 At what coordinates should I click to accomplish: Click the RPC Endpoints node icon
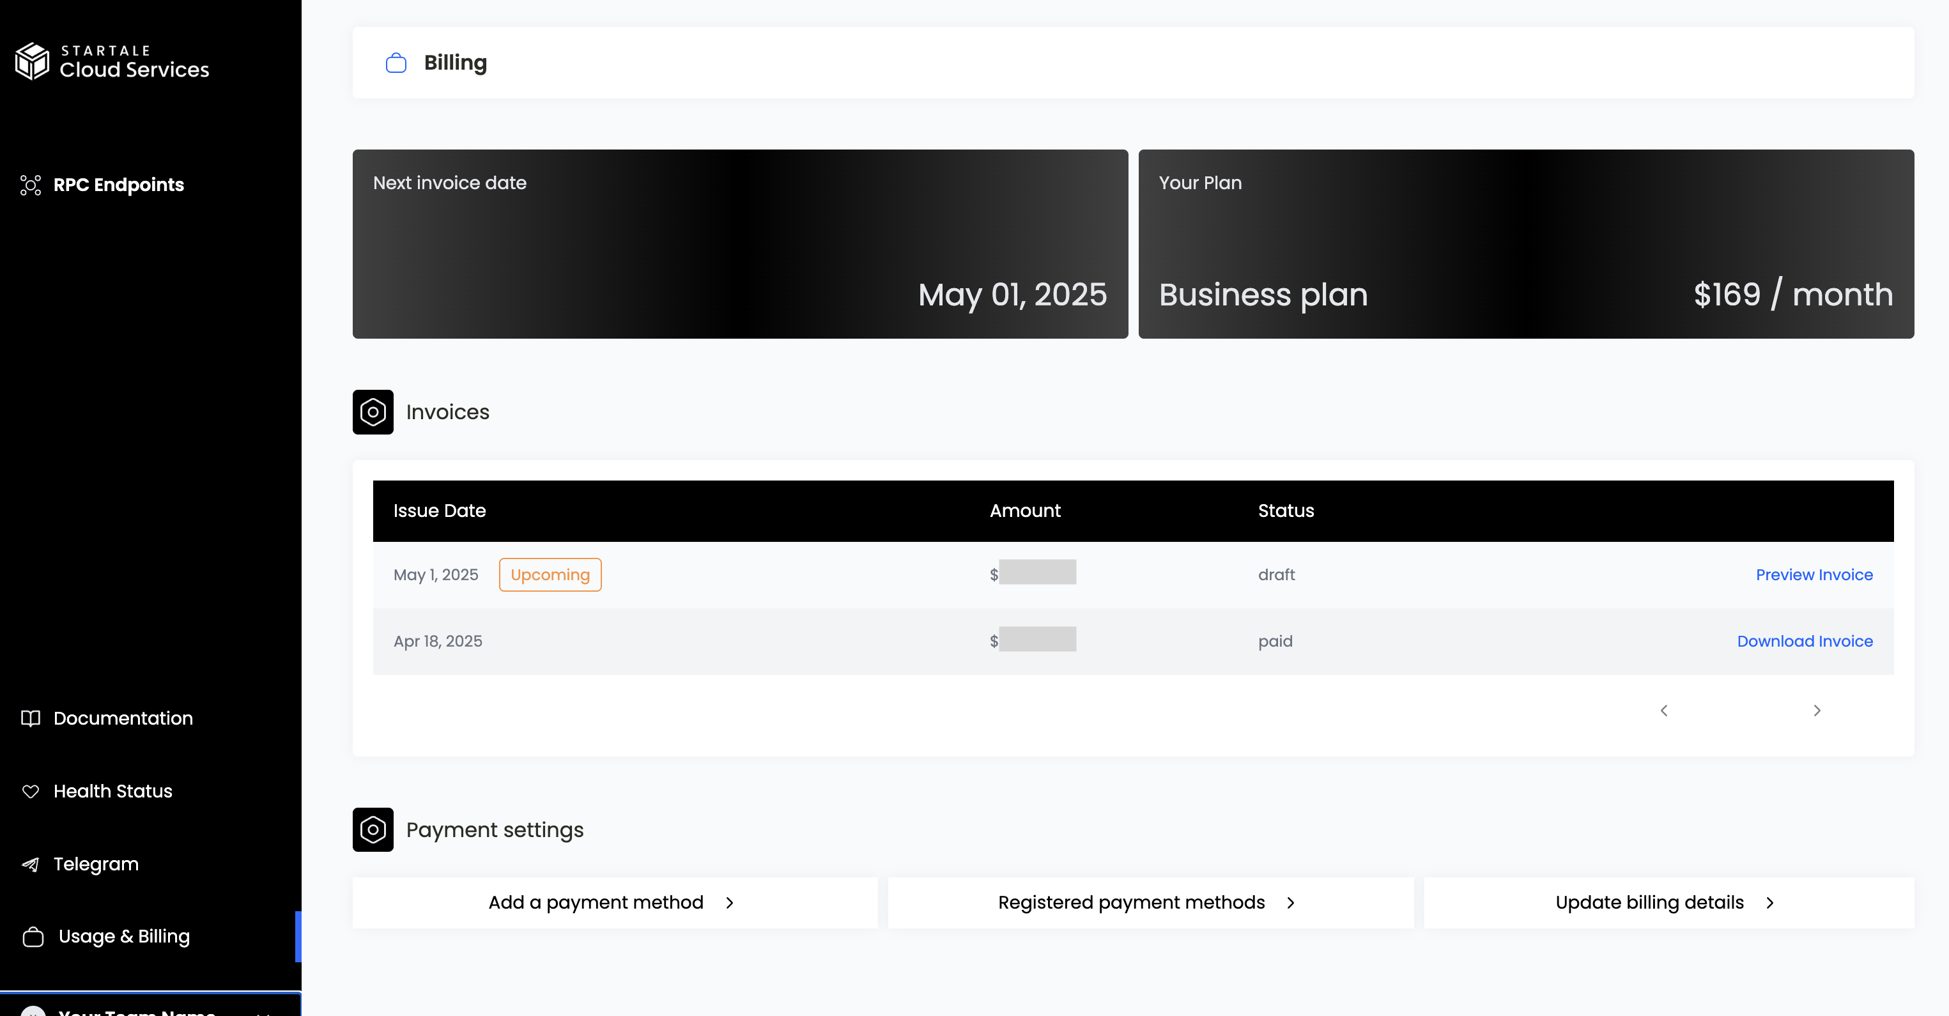[x=30, y=185]
